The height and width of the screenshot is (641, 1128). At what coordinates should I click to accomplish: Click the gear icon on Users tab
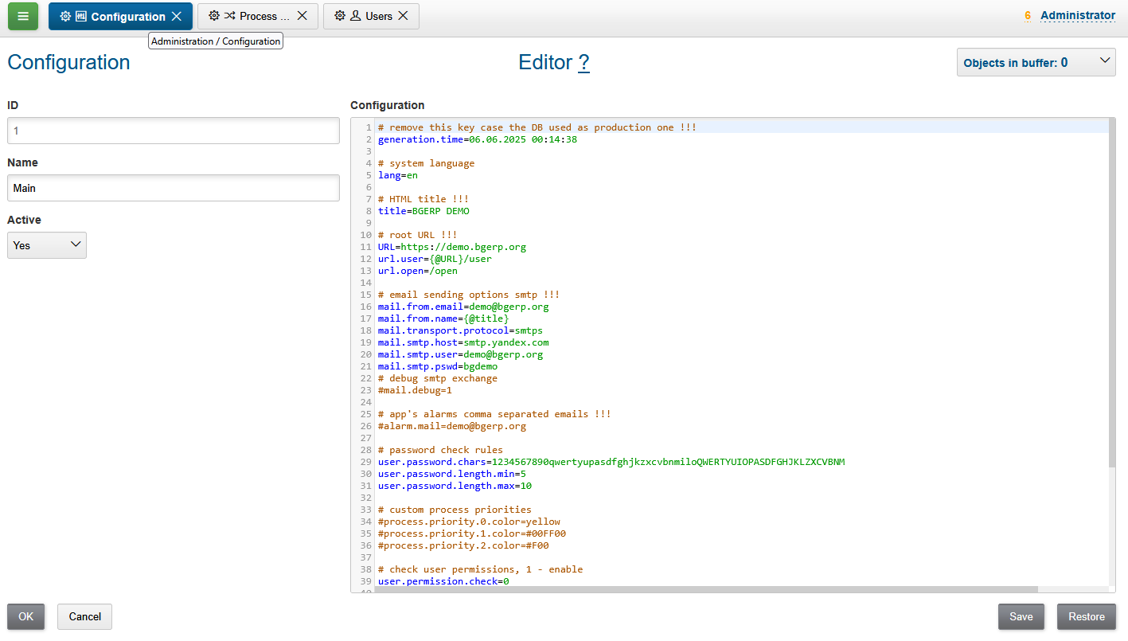click(341, 16)
